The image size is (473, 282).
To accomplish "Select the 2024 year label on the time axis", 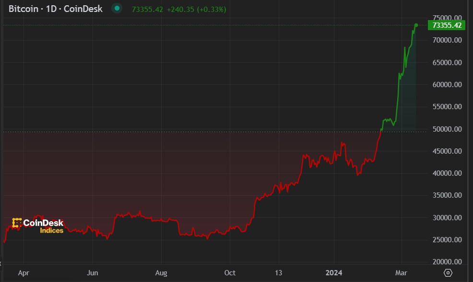I will [333, 273].
